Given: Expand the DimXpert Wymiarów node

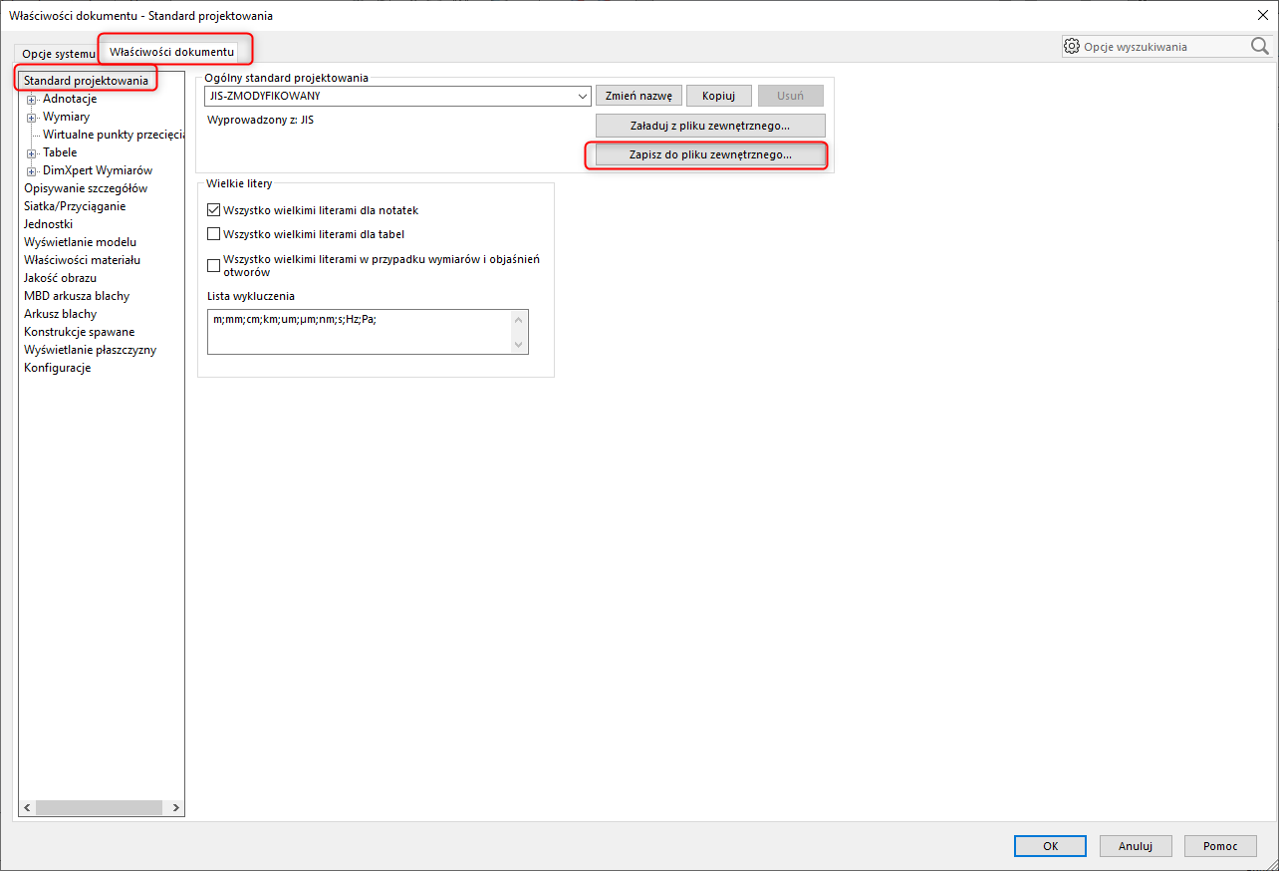Looking at the screenshot, I should click(32, 170).
